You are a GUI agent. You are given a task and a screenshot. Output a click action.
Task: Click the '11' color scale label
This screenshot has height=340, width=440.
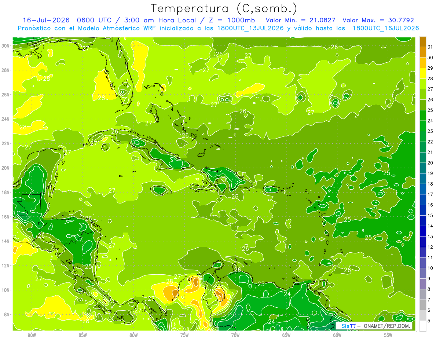[430, 257]
